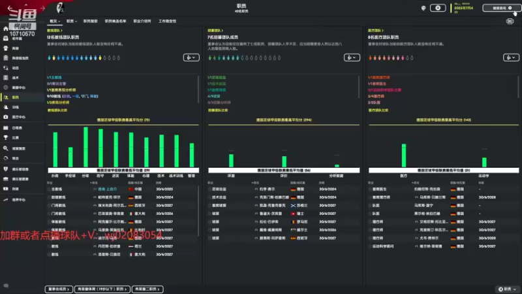
Task: Switch to the 职员搜索 tab
Action: coord(90,21)
